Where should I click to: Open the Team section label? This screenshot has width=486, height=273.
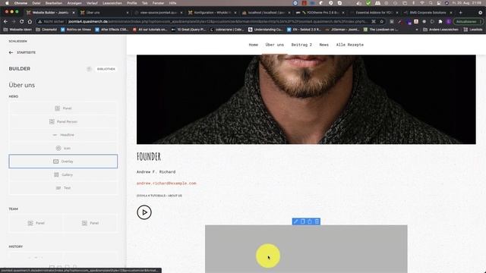[14, 209]
